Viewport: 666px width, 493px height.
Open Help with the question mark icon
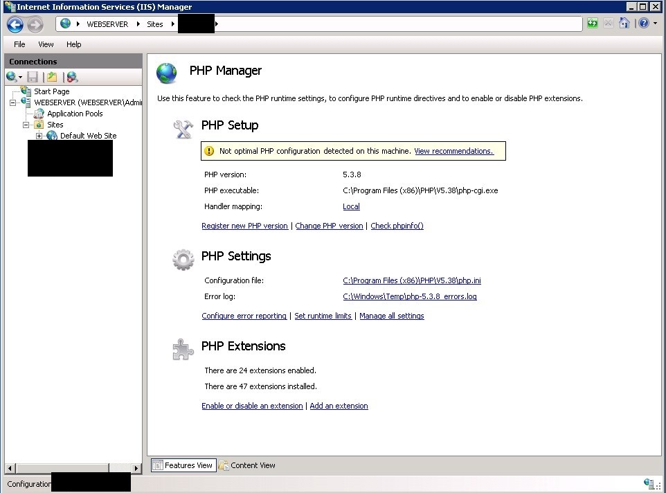[x=644, y=23]
